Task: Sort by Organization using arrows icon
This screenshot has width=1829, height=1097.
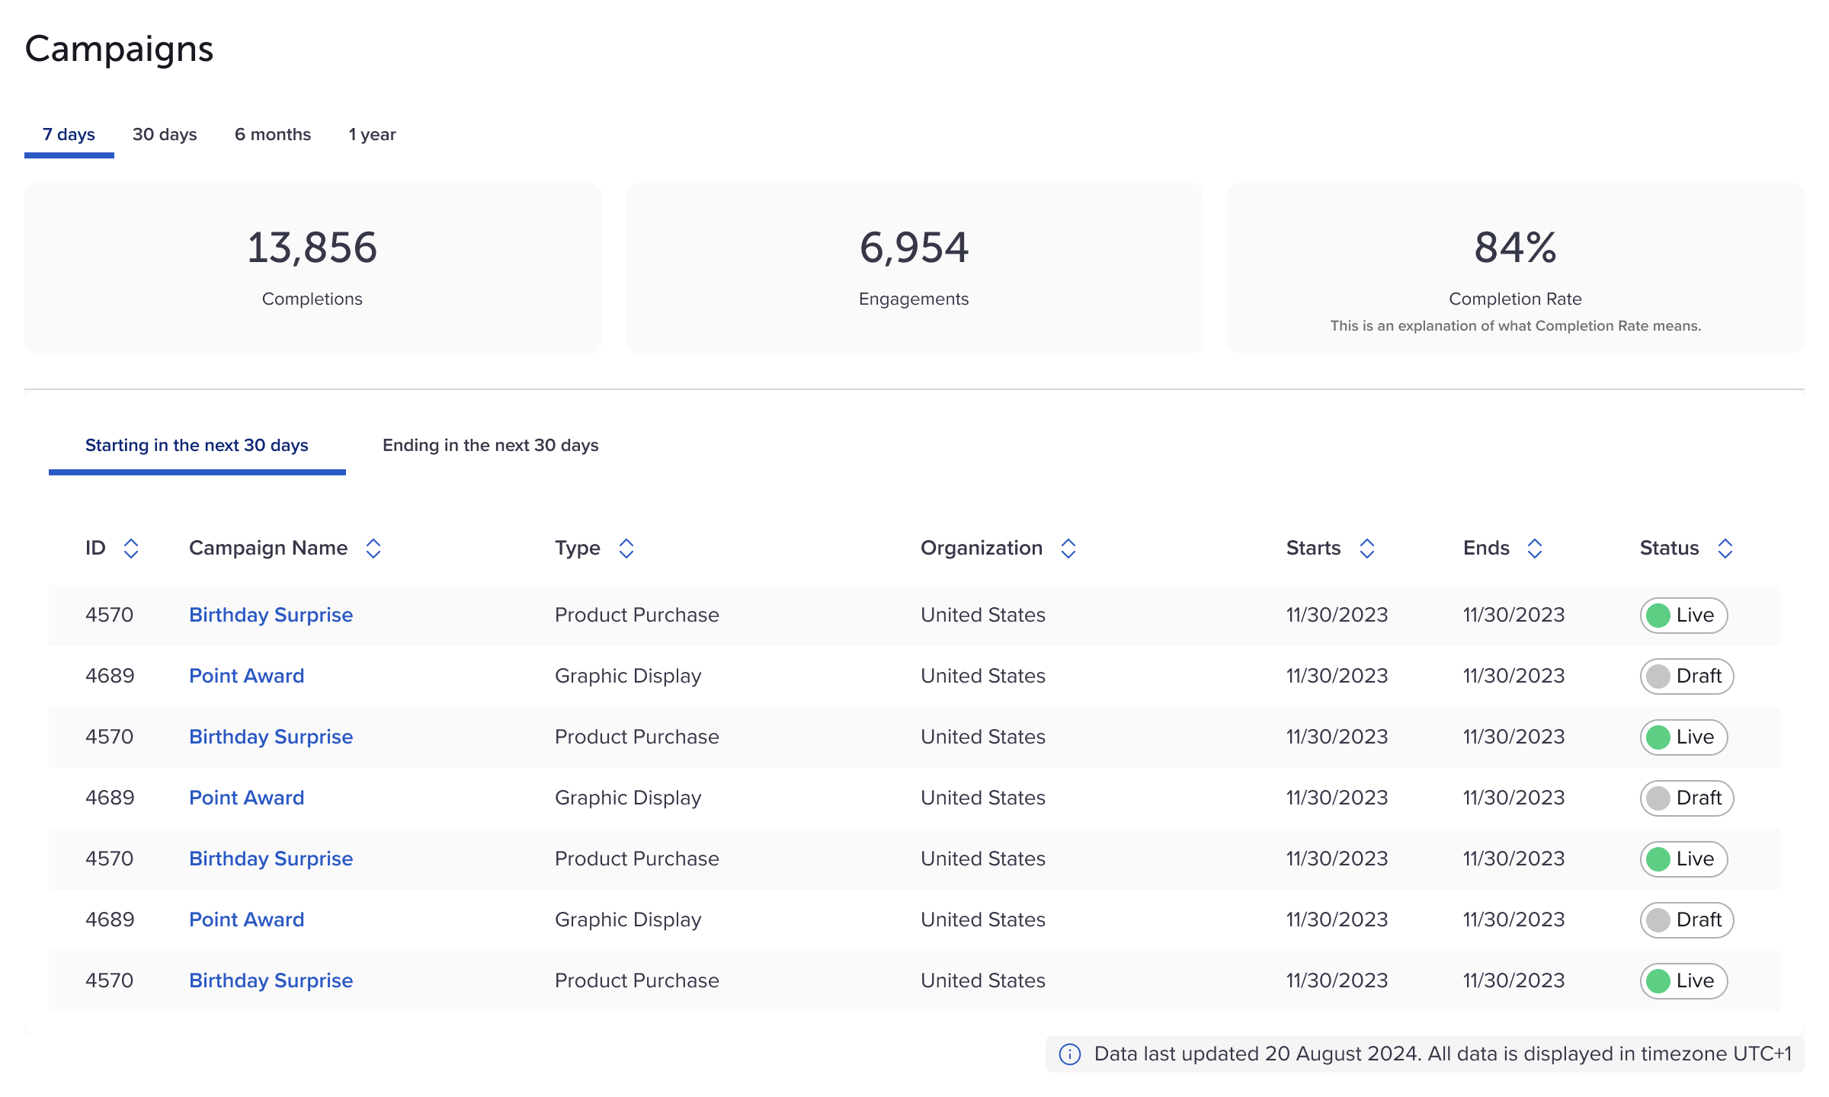Action: [x=1068, y=548]
